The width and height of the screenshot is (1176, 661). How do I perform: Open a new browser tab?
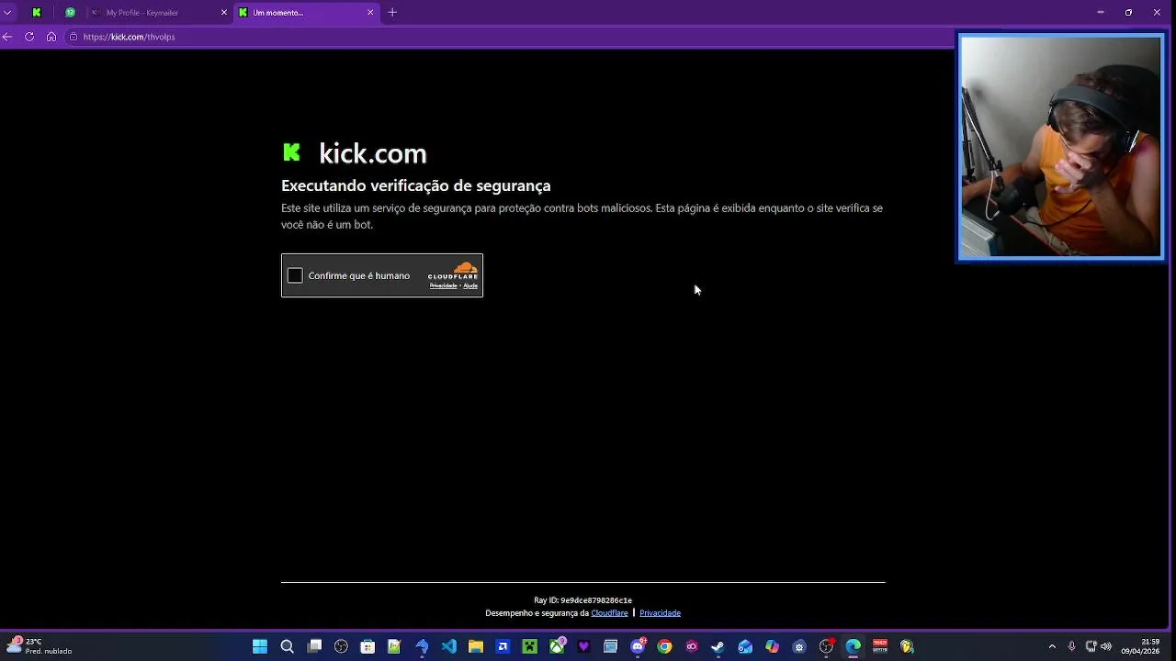[392, 13]
